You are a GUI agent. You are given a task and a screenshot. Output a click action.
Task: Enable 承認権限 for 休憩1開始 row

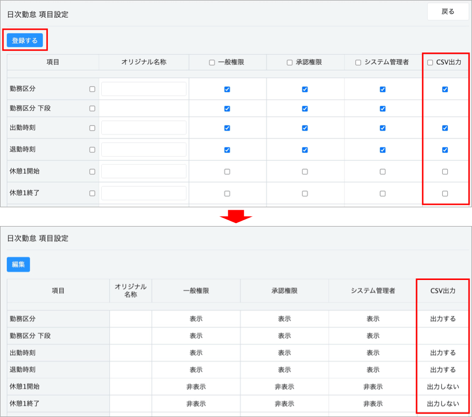(x=304, y=172)
